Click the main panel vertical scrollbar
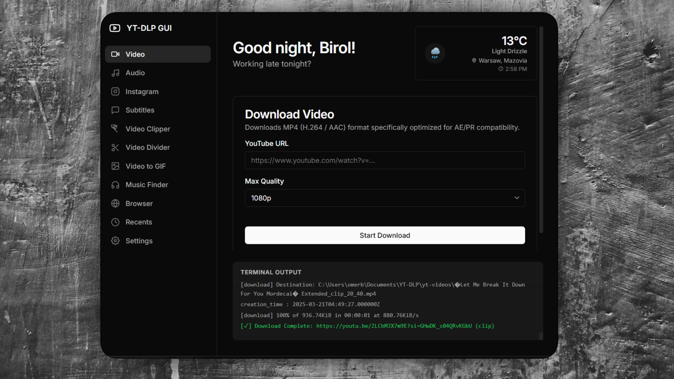This screenshot has width=674, height=379. [541, 129]
